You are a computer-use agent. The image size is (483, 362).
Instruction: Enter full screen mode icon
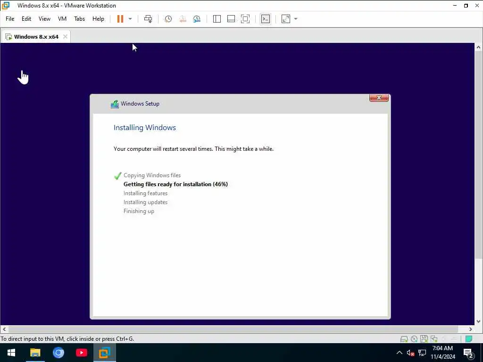pos(245,19)
